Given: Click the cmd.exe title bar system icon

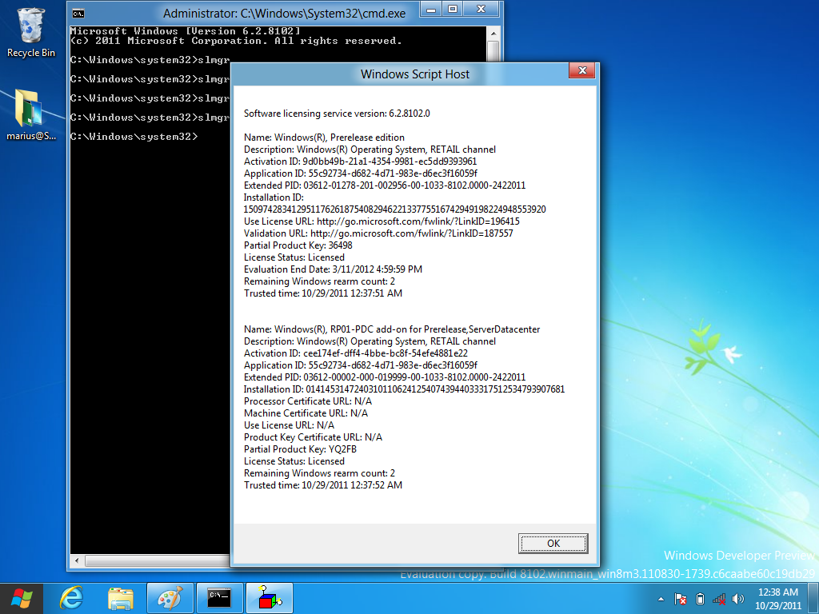Looking at the screenshot, I should click(78, 14).
